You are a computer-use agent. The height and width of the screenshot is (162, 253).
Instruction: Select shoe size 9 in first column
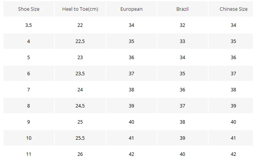pos(29,122)
